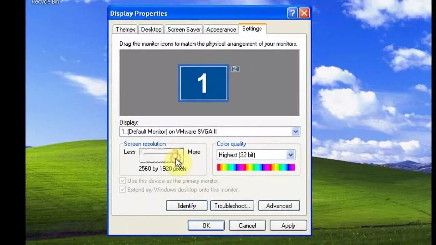
Task: Close the Display Properties dialog
Action: pyautogui.click(x=304, y=13)
